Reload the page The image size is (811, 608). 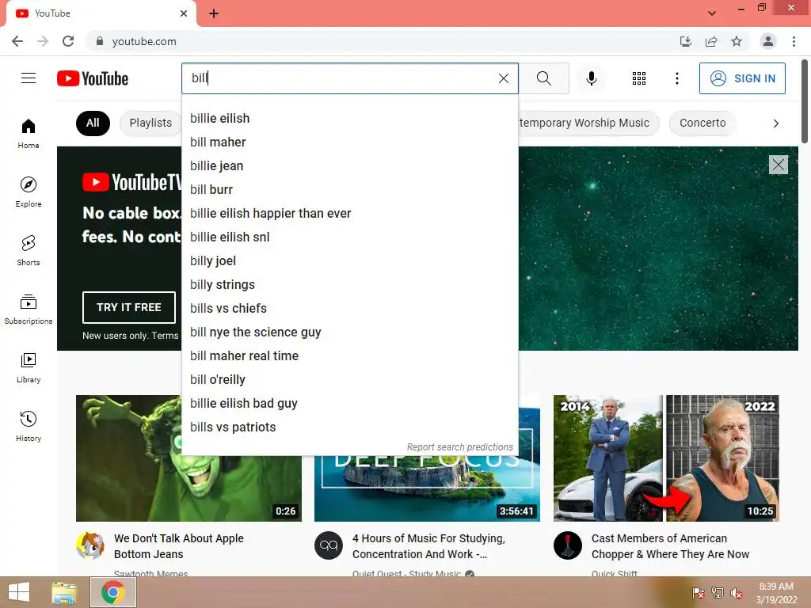point(68,41)
